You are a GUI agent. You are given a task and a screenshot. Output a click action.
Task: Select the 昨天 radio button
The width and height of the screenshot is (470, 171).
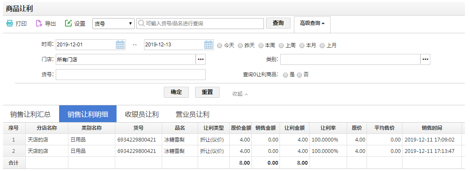[x=240, y=46]
